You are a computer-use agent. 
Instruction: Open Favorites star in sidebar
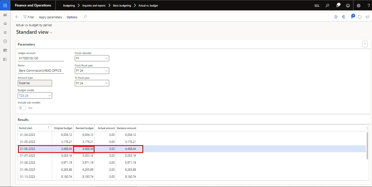coord(5,33)
